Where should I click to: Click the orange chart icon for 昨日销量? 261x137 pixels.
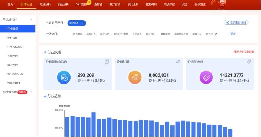(x=135, y=78)
